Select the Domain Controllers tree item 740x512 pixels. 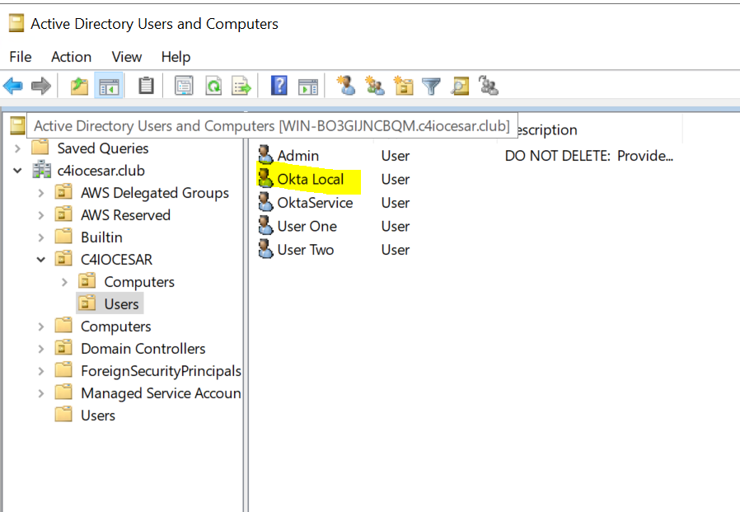(143, 349)
